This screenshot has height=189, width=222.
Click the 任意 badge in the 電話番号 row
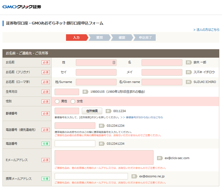[45, 144]
